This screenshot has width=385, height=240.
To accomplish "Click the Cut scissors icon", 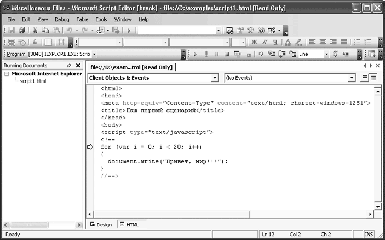I will tap(35, 31).
